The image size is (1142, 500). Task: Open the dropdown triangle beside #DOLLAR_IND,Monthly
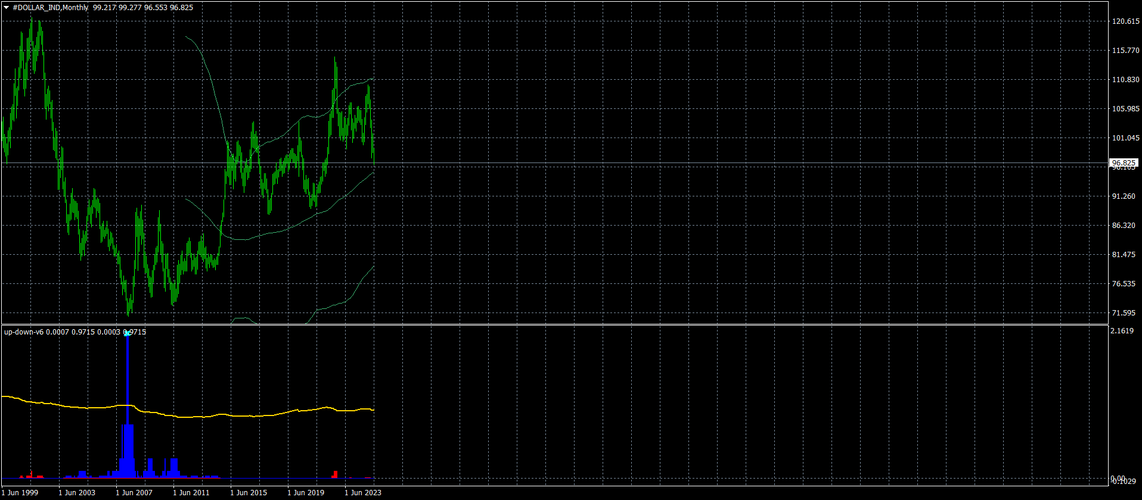click(x=7, y=8)
